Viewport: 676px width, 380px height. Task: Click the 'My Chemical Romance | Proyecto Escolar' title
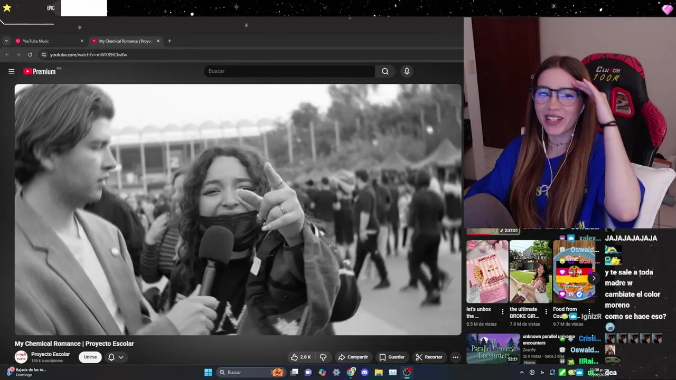(x=74, y=344)
